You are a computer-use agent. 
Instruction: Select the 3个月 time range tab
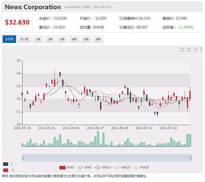[x=9, y=39]
